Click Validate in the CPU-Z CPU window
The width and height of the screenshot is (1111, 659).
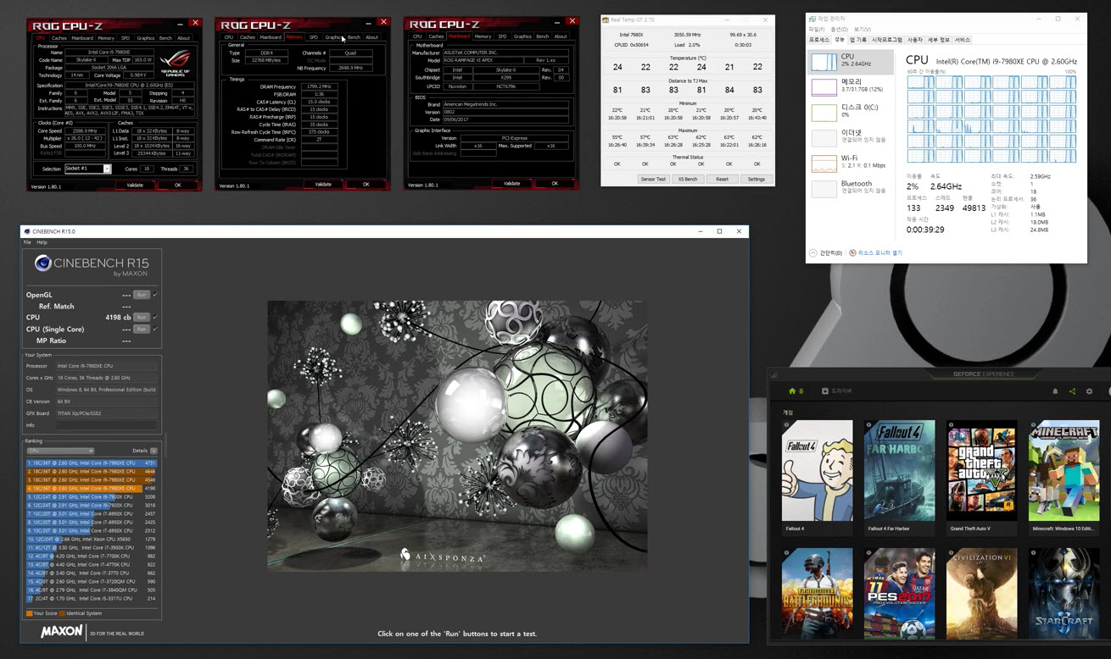click(x=135, y=185)
